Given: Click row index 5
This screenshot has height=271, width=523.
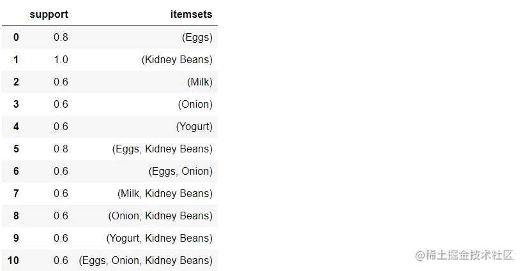Looking at the screenshot, I should pos(16,149).
